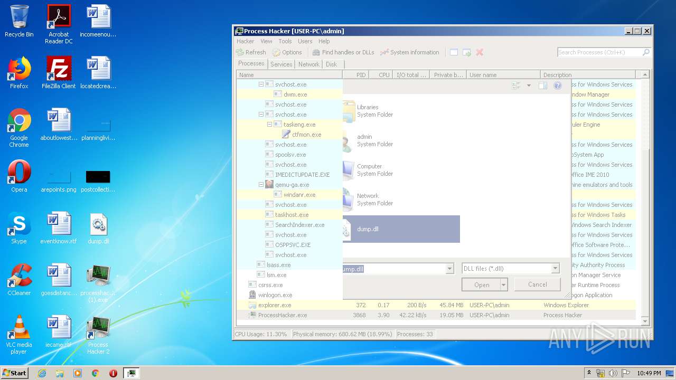The width and height of the screenshot is (676, 380).
Task: Switch to the Services tab
Action: click(281, 64)
